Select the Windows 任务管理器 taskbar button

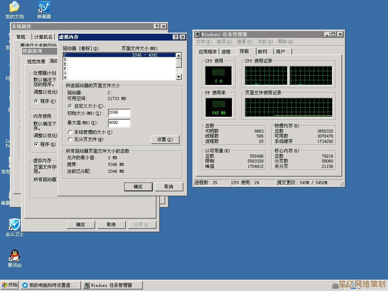point(111,285)
